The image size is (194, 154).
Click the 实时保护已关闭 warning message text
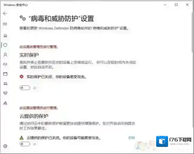pyautogui.click(x=57, y=77)
